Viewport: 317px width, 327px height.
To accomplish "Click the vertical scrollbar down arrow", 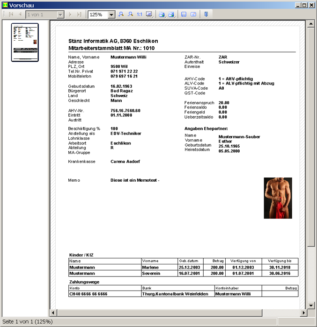I will (x=310, y=305).
